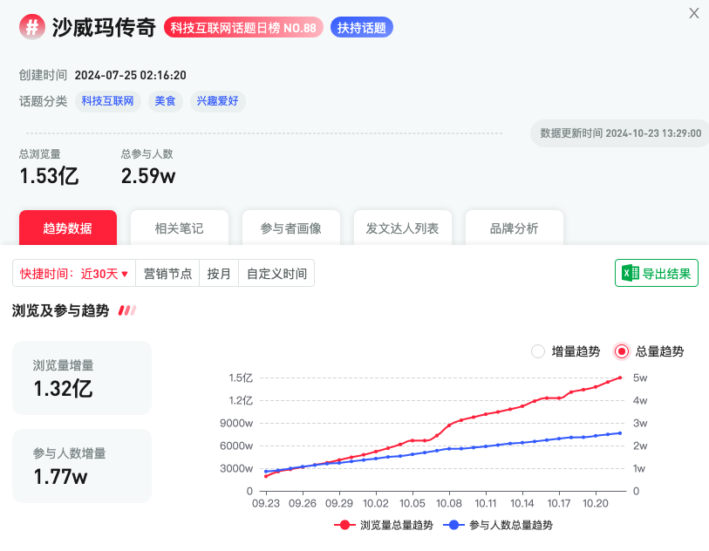Open the 品牌分析 tab
709x551 pixels.
pyautogui.click(x=514, y=228)
